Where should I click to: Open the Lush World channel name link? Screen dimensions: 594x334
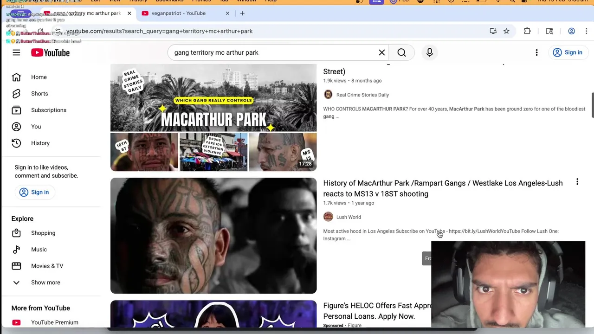click(x=349, y=217)
